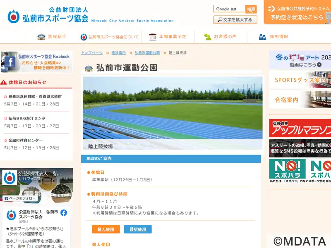Image resolution: width=331 pixels, height=248 pixels.
Task: Click the calendar icon beside 年間事業予定
Action: click(x=153, y=37)
